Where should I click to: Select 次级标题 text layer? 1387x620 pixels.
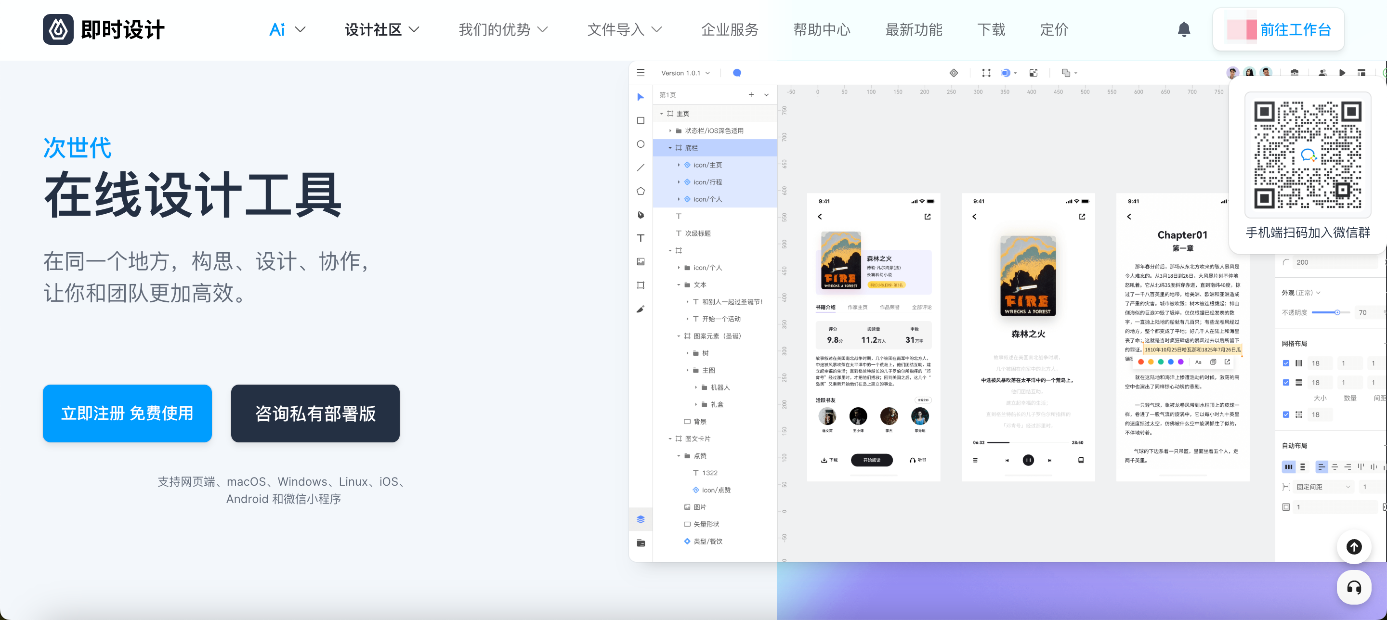click(715, 233)
